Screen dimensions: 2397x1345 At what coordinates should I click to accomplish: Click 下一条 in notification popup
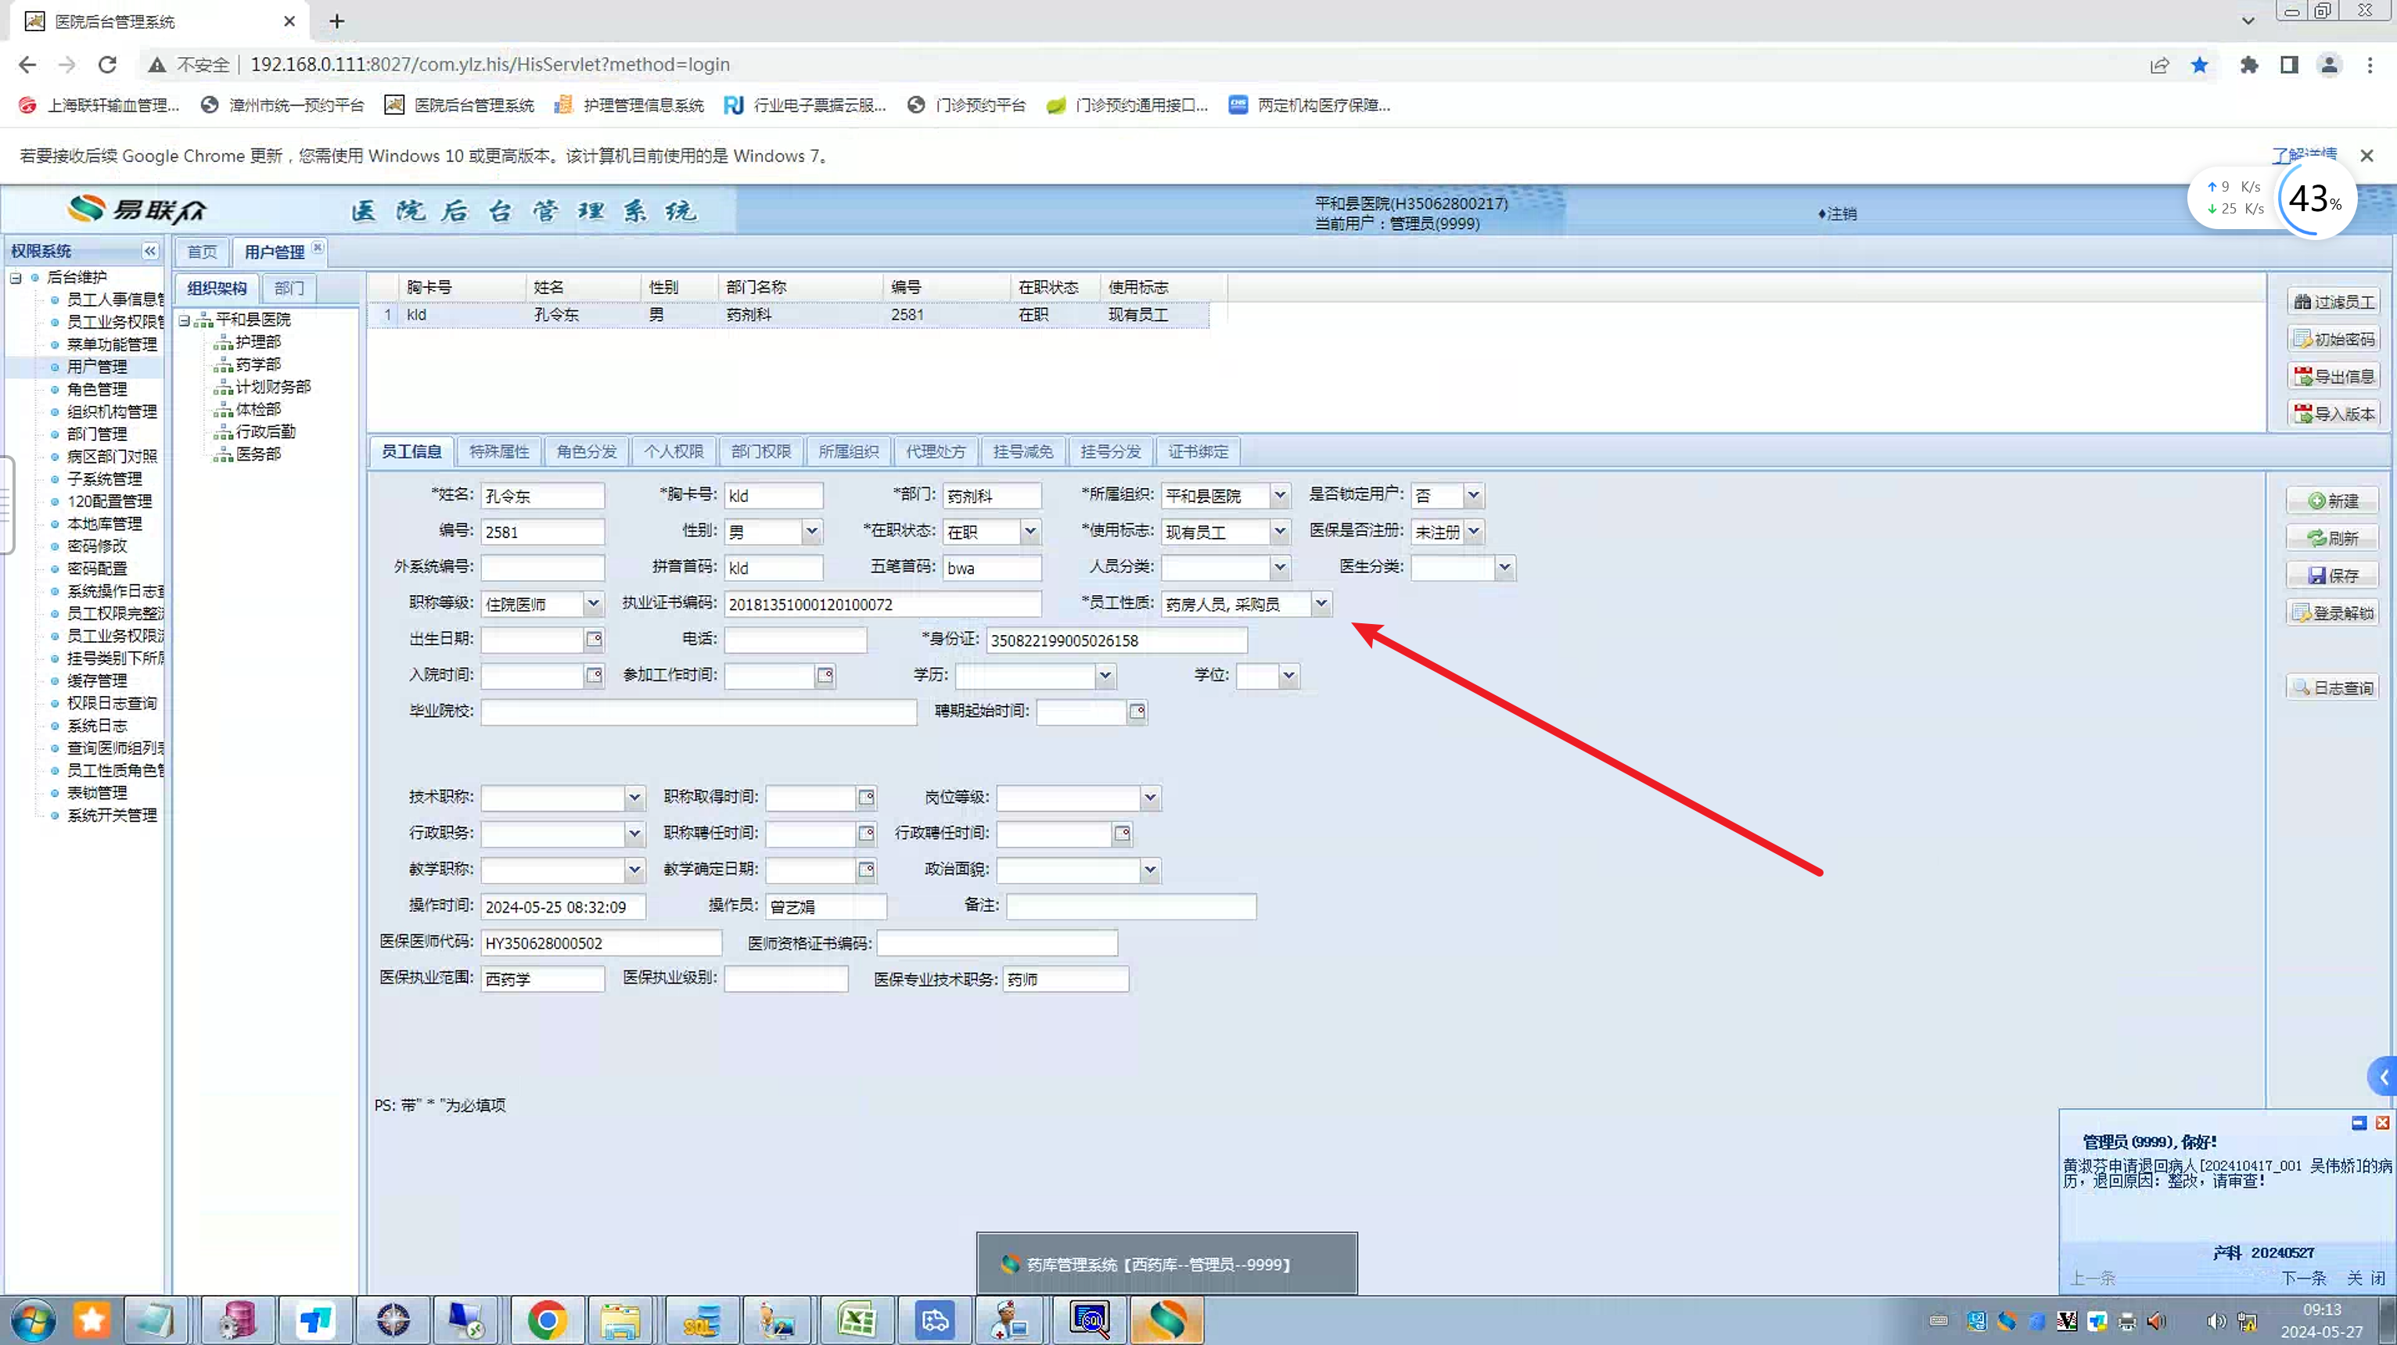click(x=2303, y=1278)
